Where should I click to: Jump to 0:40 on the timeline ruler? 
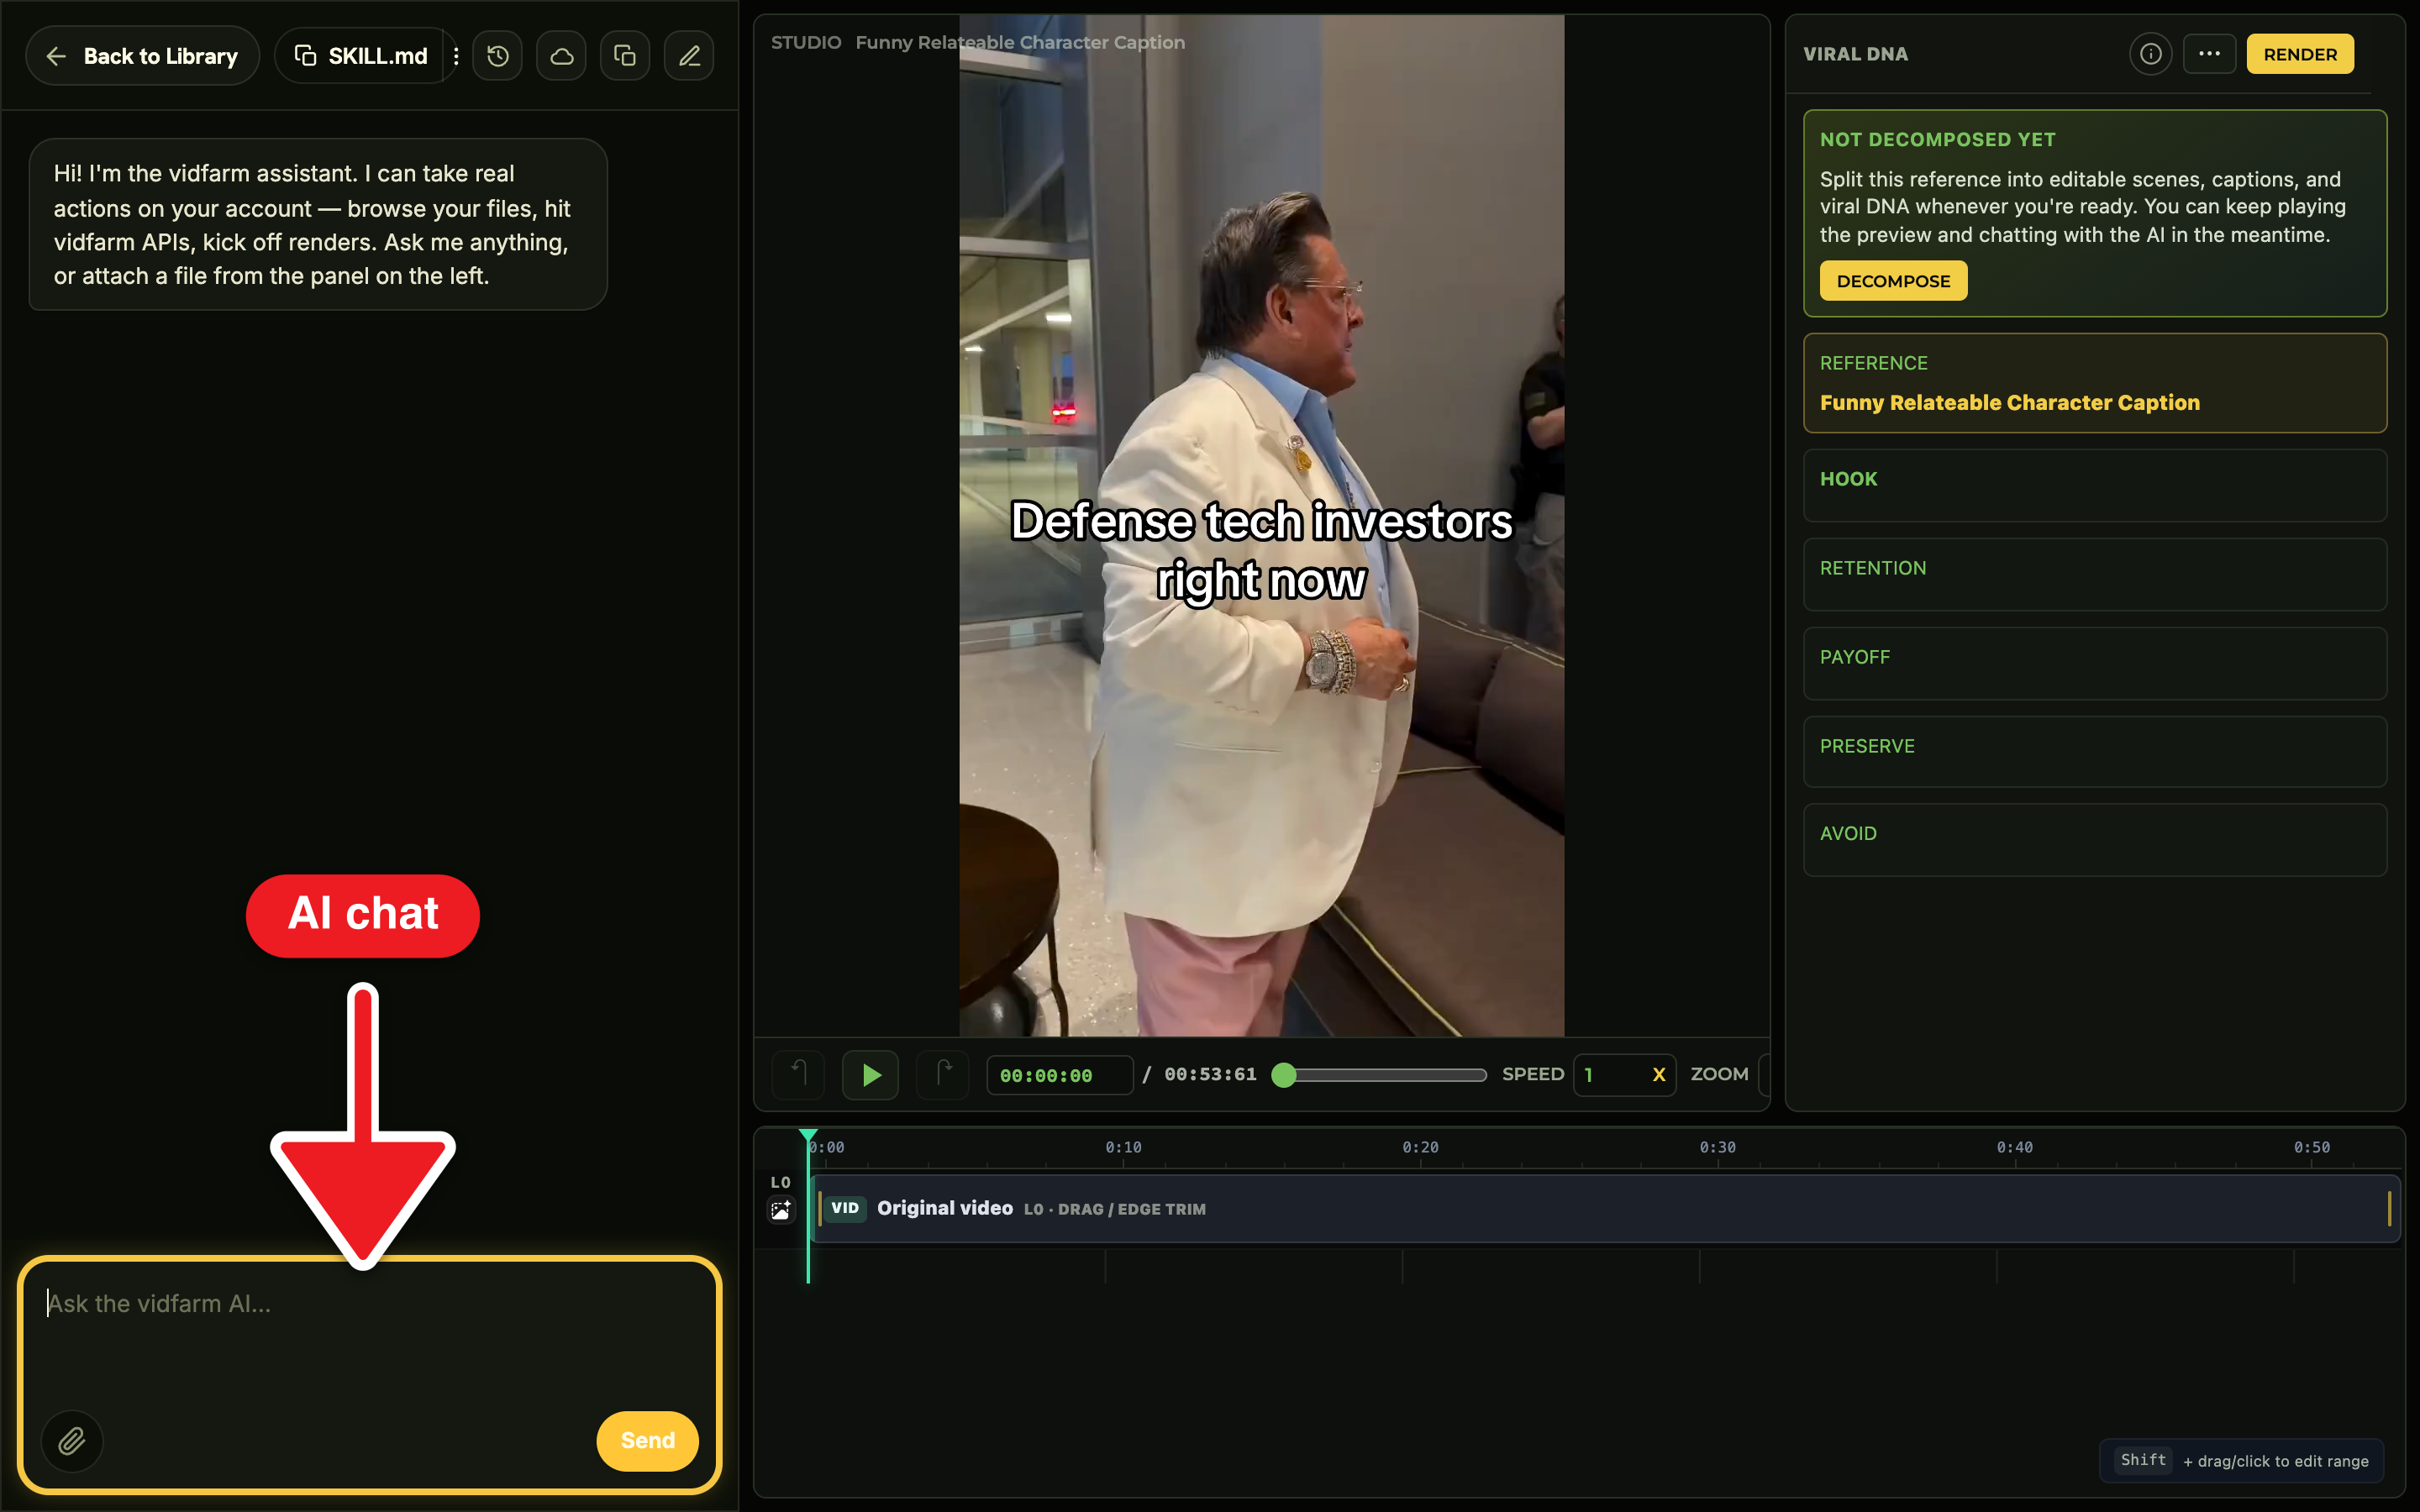(2014, 1147)
